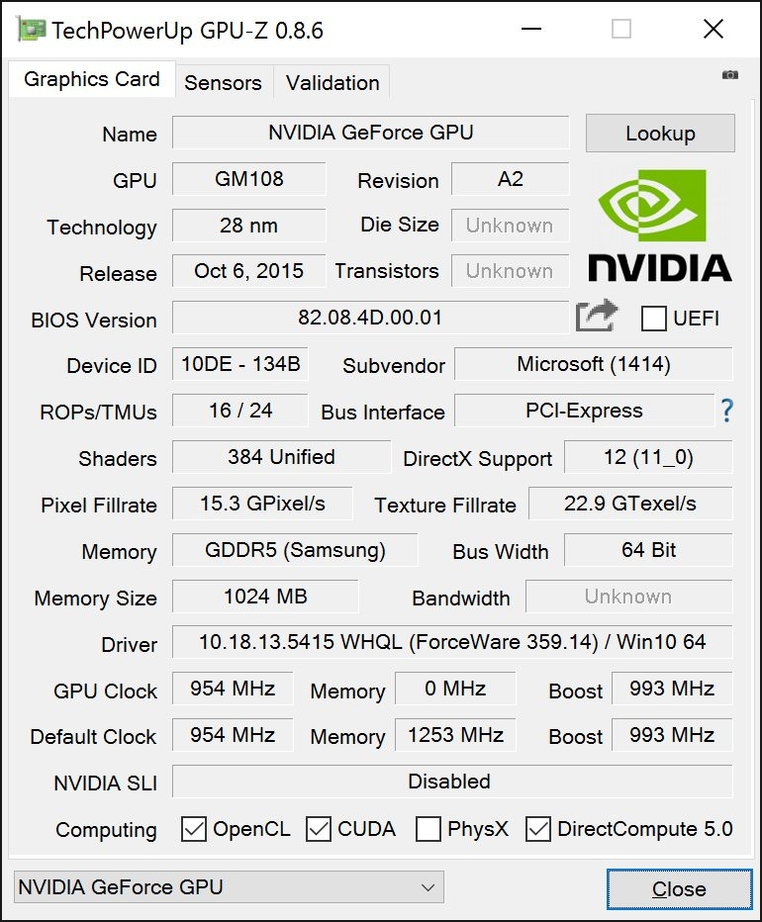762x922 pixels.
Task: Switch to the Sensors tab
Action: click(x=223, y=82)
